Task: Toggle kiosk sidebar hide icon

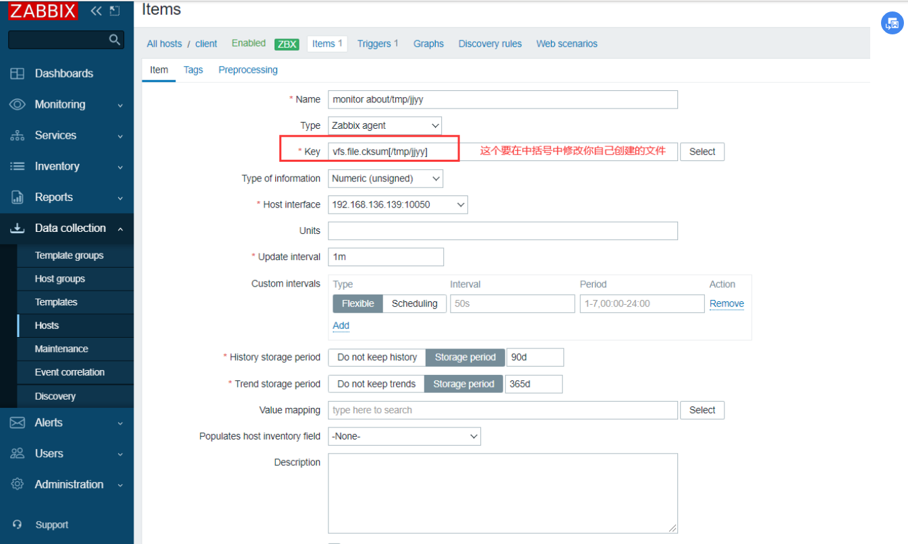Action: pos(115,11)
